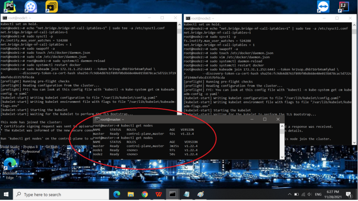
Task: Open the Paint app in the taskbar
Action: click(200, 194)
